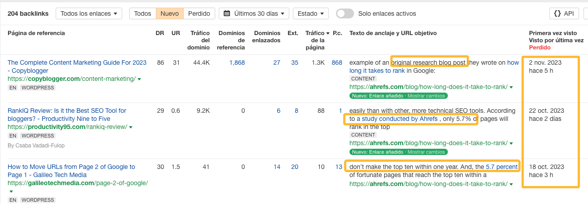
Task: Open galileotechmedia.com/page-2-of-google/ URL
Action: pos(78,183)
